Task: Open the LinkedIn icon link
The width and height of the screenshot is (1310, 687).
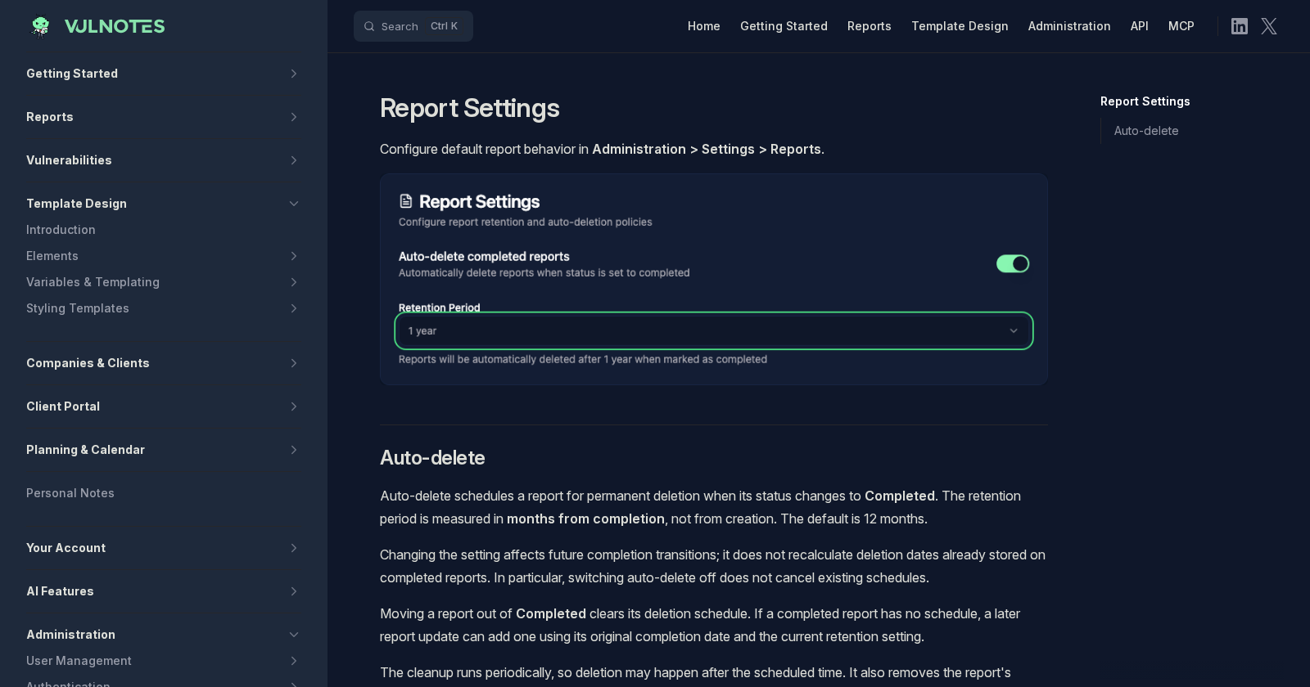Action: click(x=1240, y=26)
